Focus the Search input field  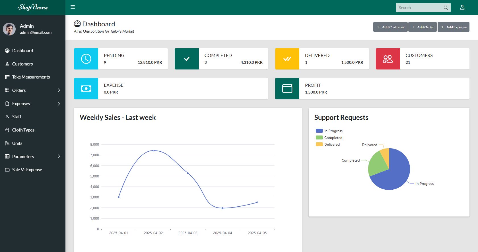(x=419, y=8)
